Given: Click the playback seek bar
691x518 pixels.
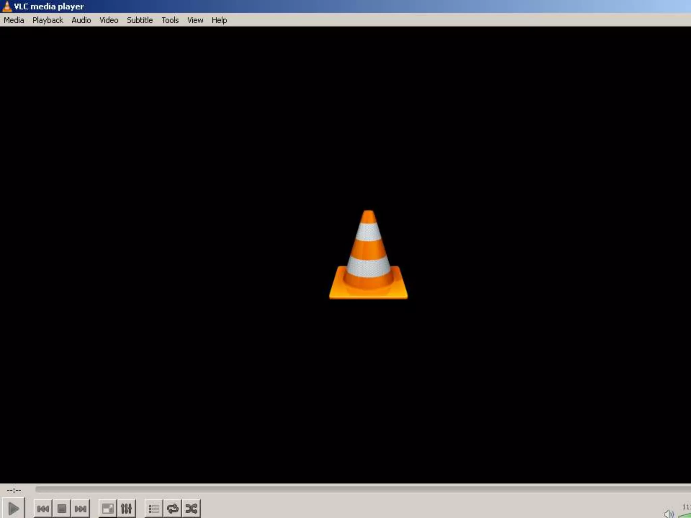Looking at the screenshot, I should pyautogui.click(x=363, y=489).
